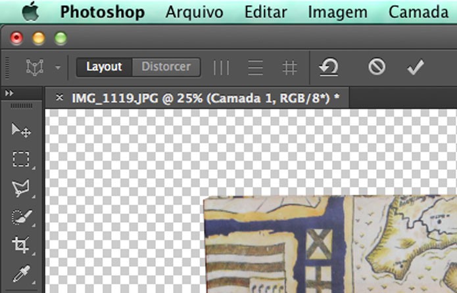
Task: Reset the perspective warp with the undo arrow
Action: 329,68
